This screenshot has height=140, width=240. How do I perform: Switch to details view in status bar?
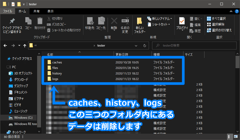tap(229, 137)
